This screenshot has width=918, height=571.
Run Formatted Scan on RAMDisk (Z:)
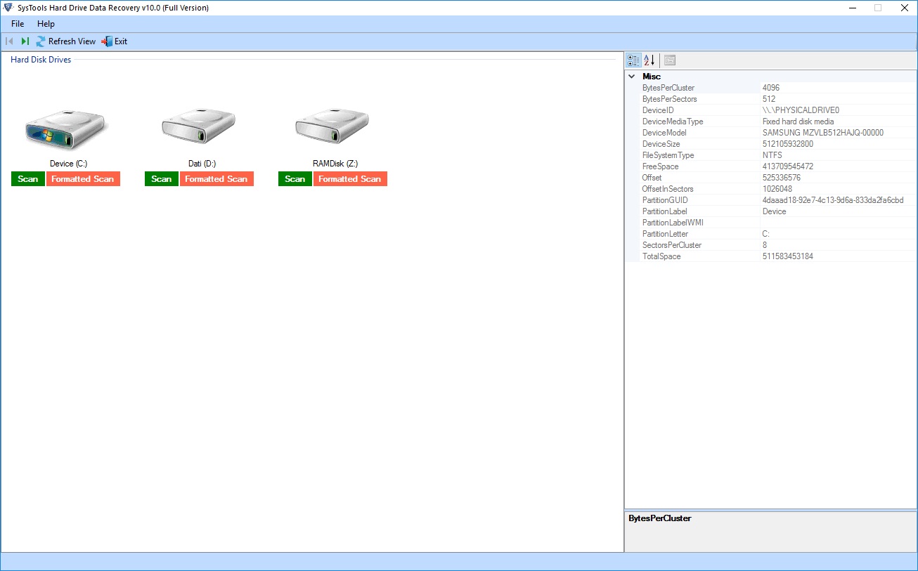click(350, 179)
